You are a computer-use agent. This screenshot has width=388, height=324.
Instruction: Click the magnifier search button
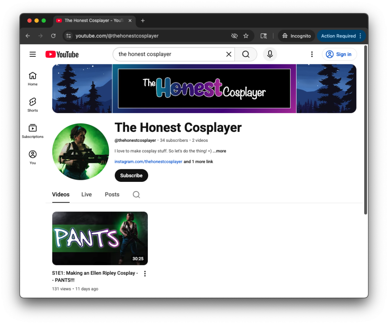tap(246, 54)
